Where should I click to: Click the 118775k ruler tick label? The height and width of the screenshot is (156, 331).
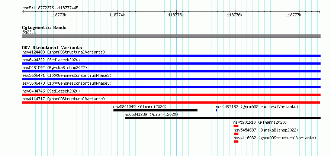(176, 15)
